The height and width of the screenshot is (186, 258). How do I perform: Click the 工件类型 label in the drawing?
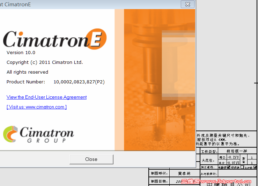tap(209, 151)
